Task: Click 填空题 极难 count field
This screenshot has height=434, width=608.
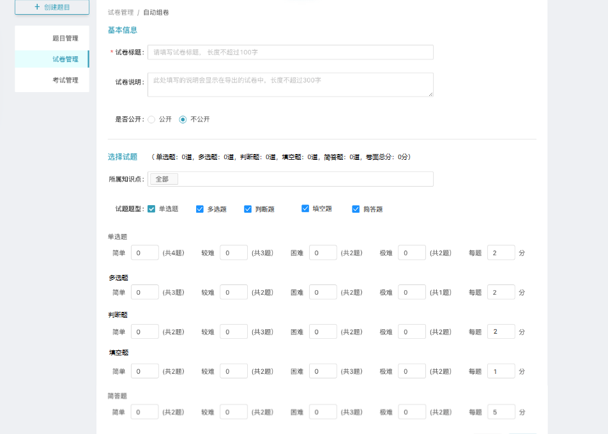Action: (412, 371)
